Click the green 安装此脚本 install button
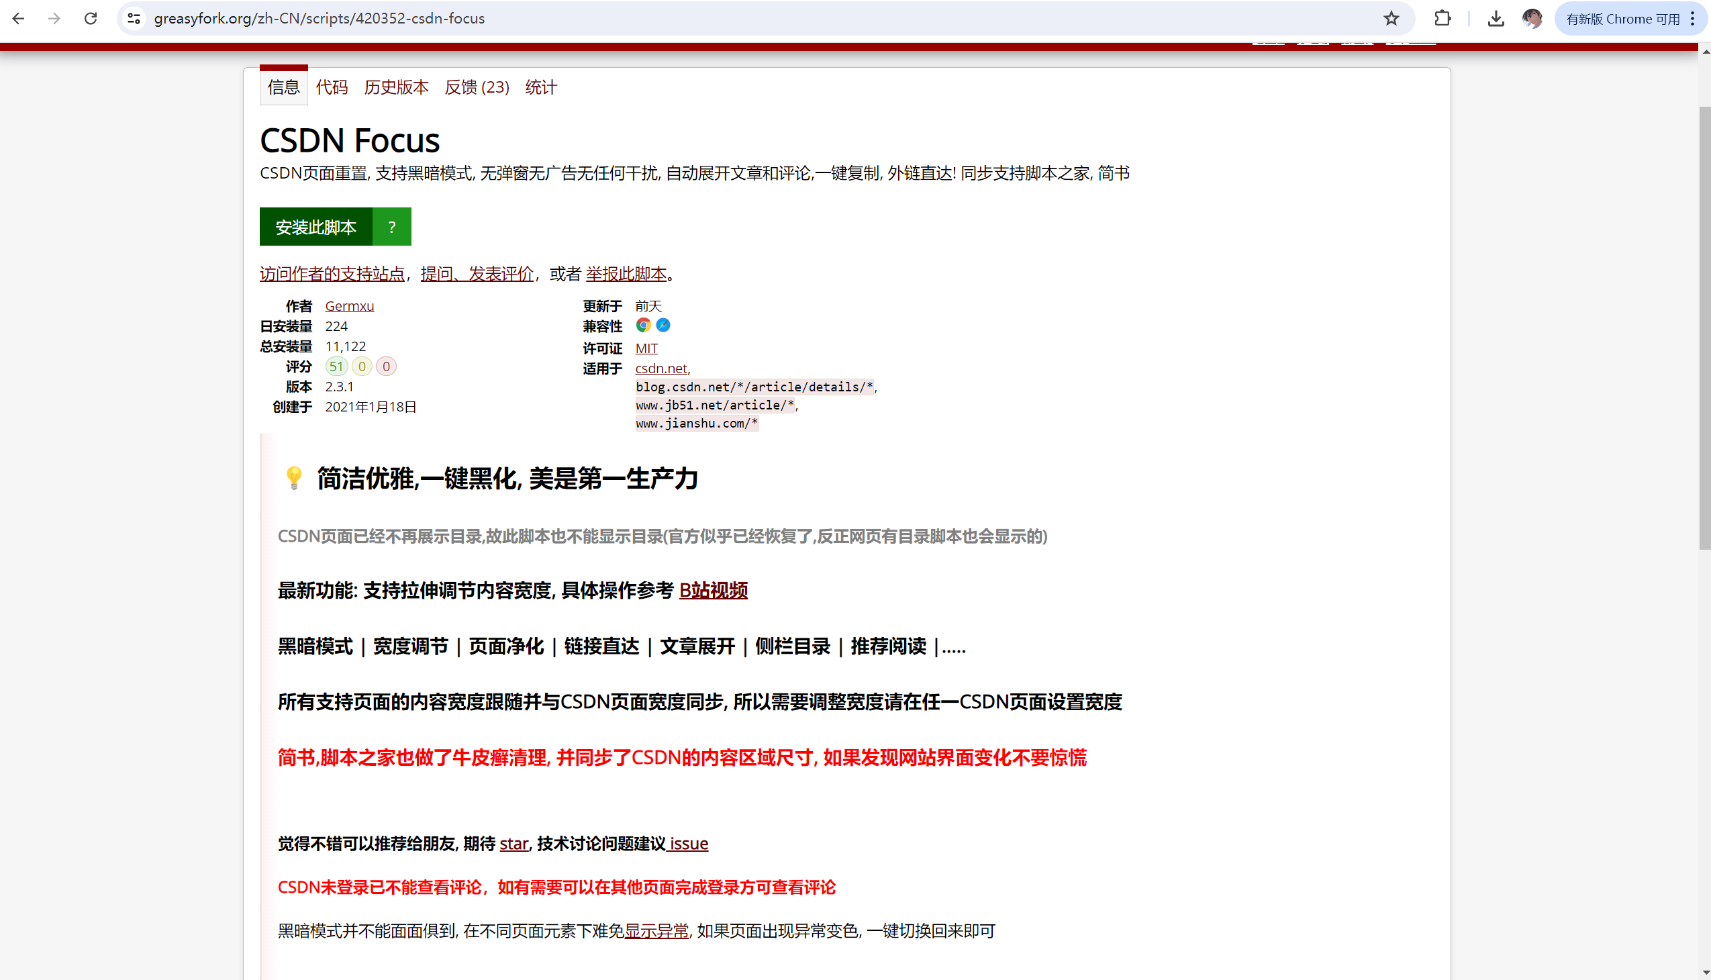 click(x=315, y=227)
